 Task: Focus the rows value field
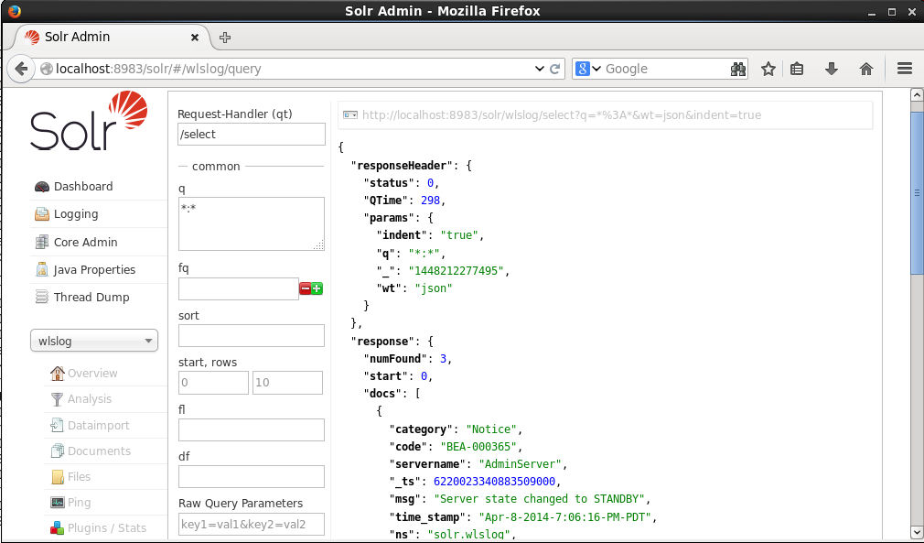click(x=287, y=383)
